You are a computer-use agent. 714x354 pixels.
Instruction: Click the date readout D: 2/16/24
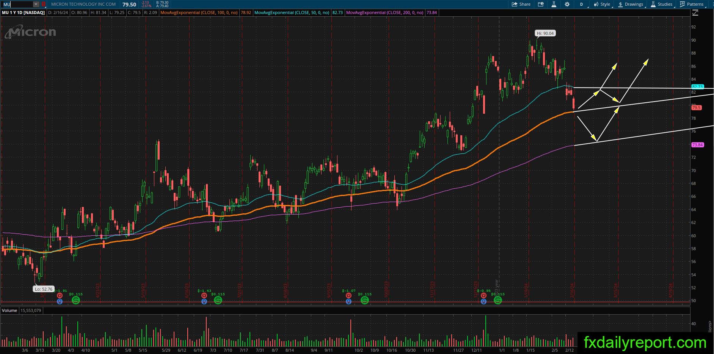(x=58, y=13)
